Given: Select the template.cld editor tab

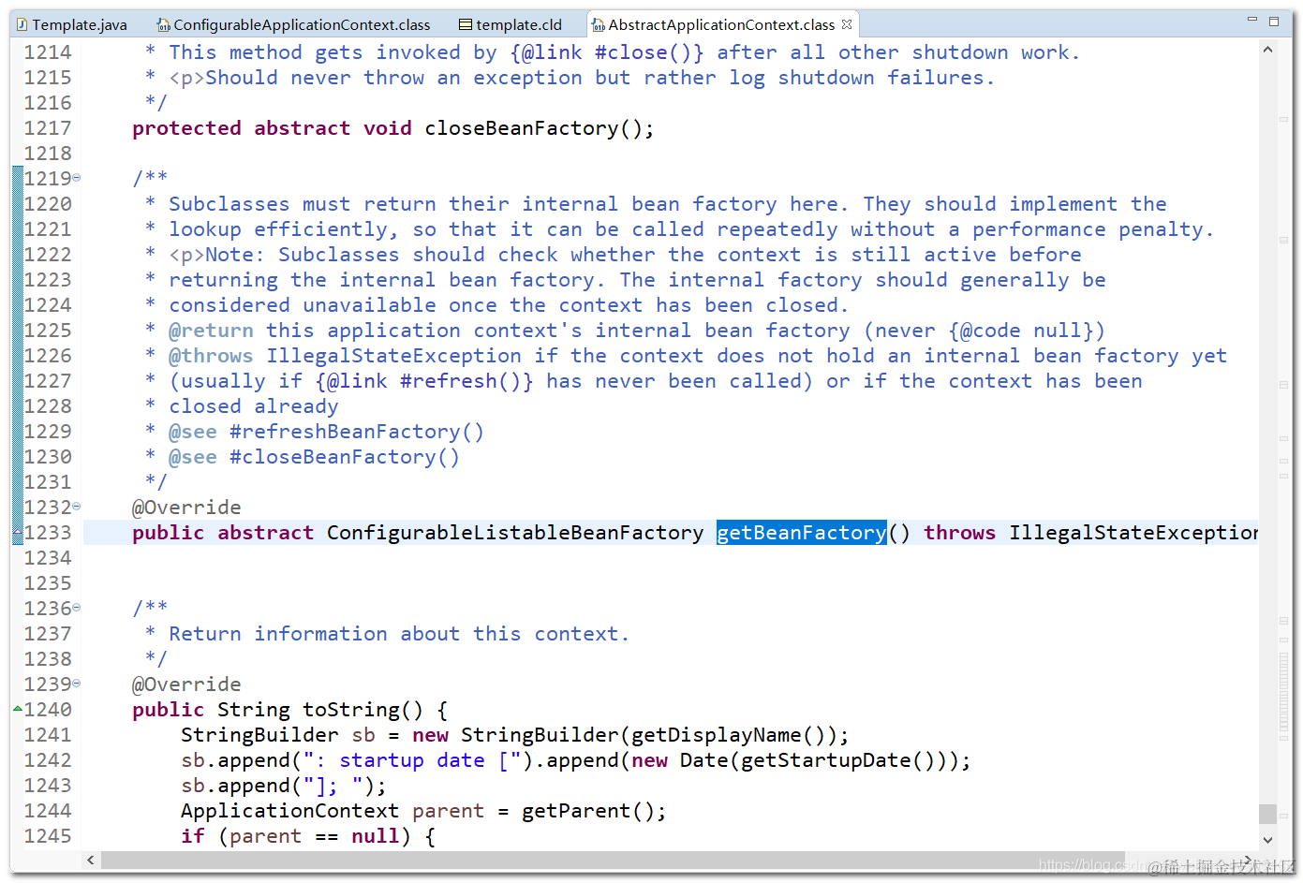Looking at the screenshot, I should coord(511,24).
